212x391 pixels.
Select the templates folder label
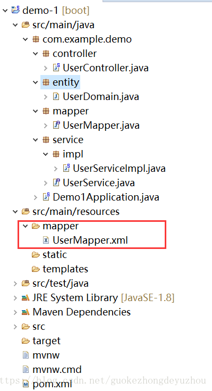coord(65,269)
